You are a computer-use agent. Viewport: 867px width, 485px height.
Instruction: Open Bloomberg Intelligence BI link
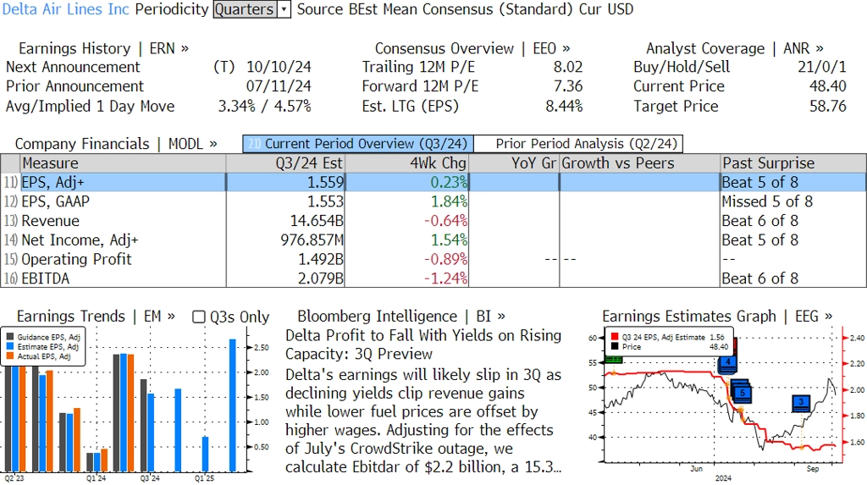pos(400,317)
